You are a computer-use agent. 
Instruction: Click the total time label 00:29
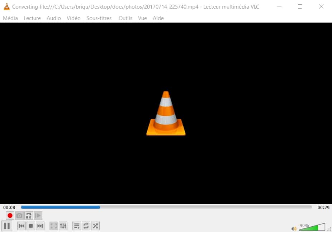coord(323,208)
